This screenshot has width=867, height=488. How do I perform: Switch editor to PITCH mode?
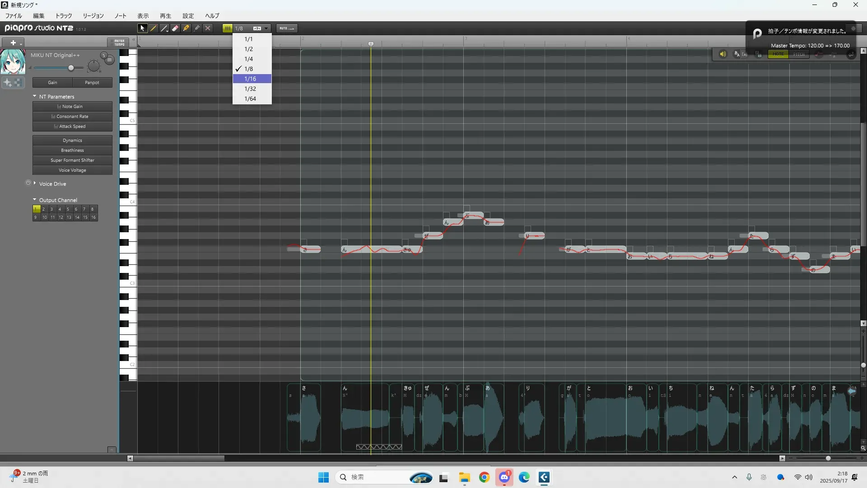point(799,54)
